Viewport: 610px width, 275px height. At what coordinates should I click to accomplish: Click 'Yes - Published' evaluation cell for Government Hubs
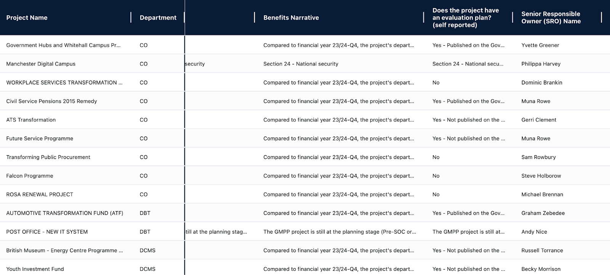(x=468, y=45)
